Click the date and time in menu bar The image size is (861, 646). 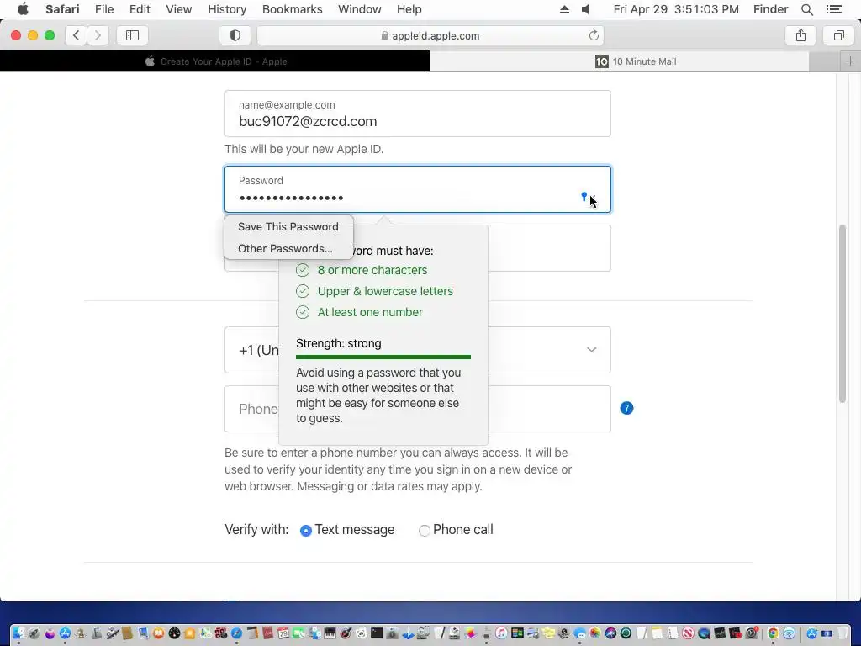click(676, 9)
